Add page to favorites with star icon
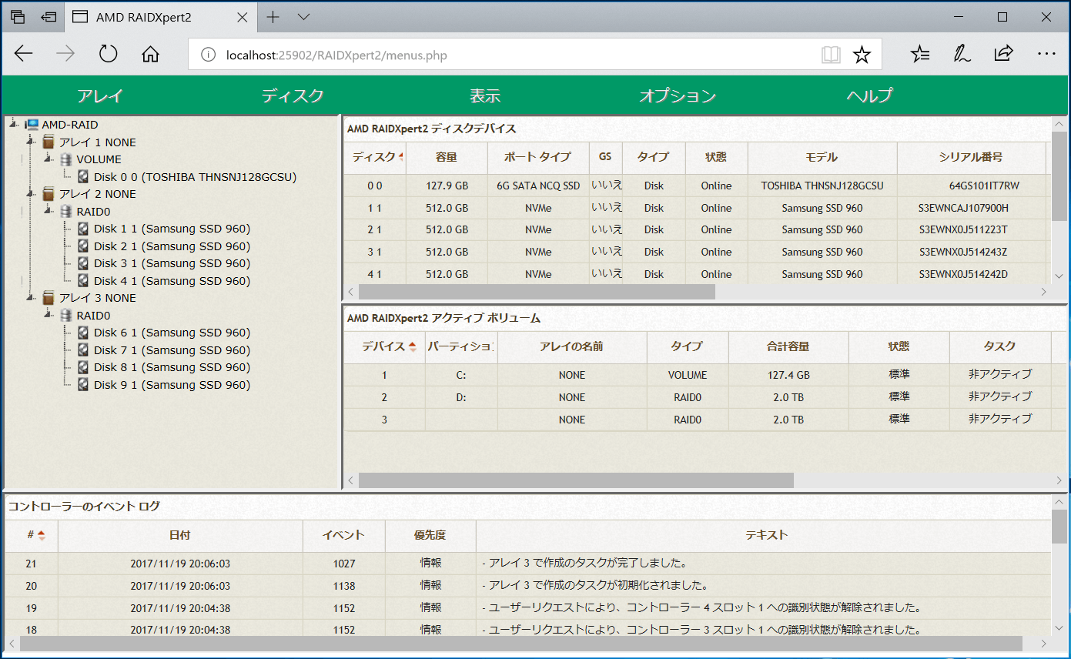 point(862,55)
